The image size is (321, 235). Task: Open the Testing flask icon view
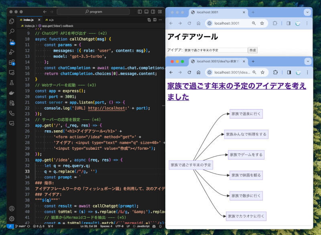pyautogui.click(x=12, y=82)
